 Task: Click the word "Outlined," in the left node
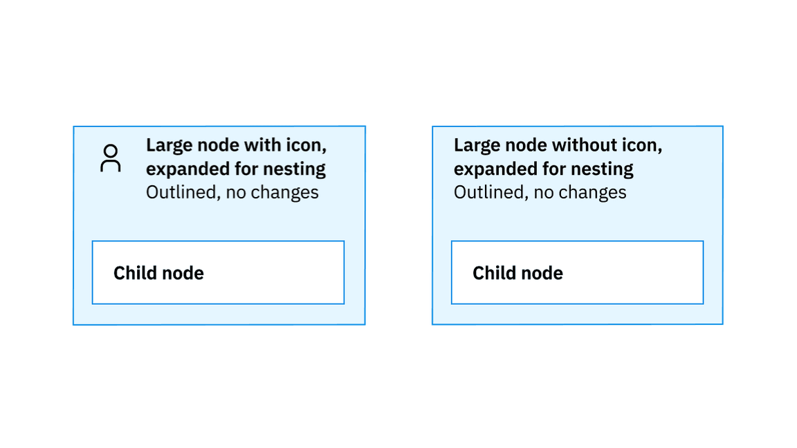pos(183,192)
